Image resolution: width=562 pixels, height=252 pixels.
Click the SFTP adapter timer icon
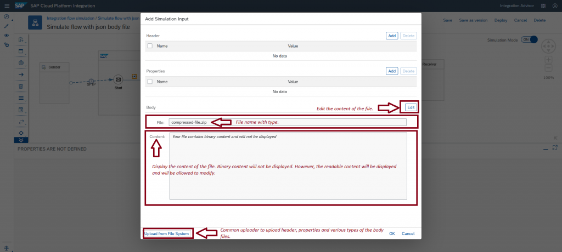pyautogui.click(x=91, y=81)
